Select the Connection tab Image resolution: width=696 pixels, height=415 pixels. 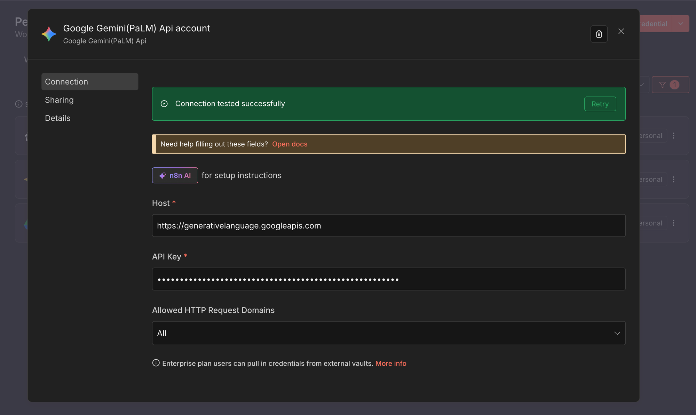pyautogui.click(x=90, y=82)
